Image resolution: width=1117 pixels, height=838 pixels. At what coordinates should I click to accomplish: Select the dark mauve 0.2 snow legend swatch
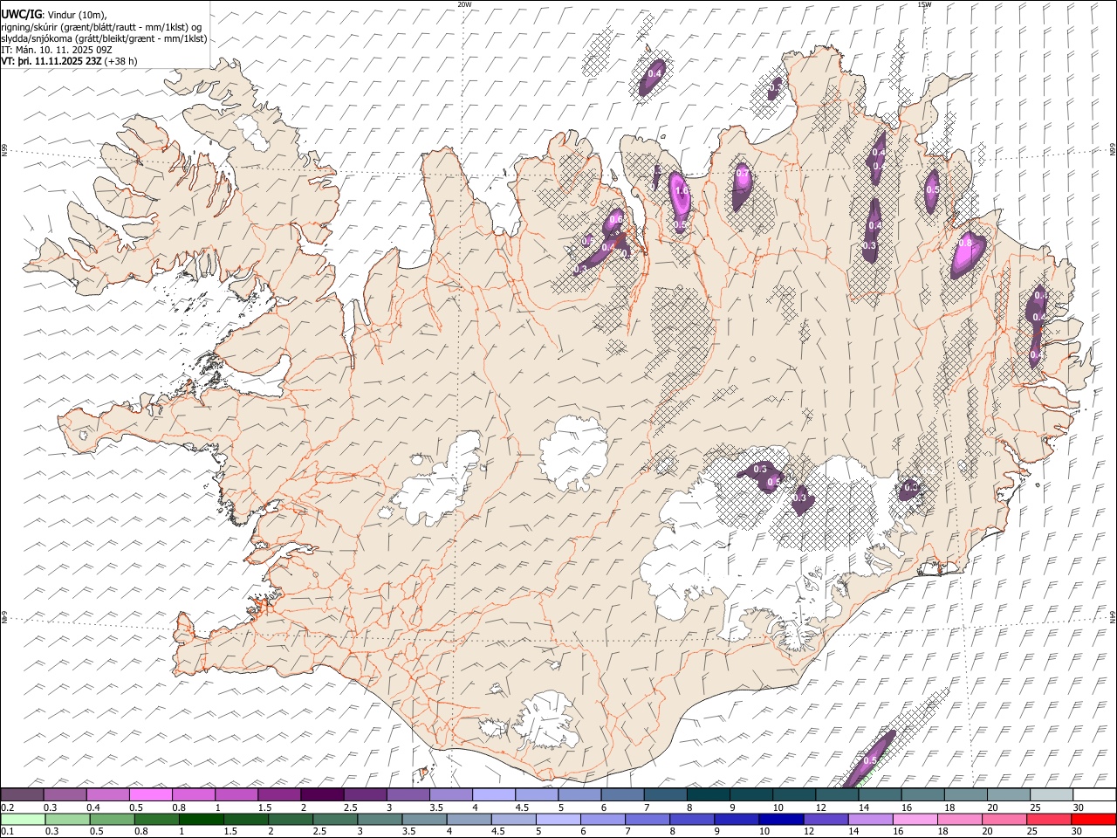23,794
